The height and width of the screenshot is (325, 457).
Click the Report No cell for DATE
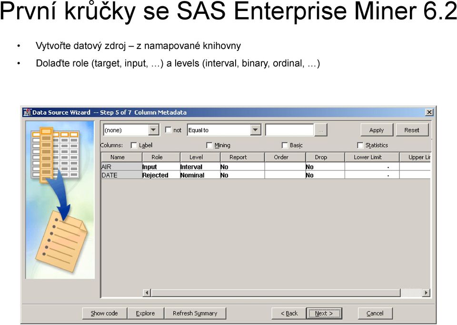coord(242,175)
